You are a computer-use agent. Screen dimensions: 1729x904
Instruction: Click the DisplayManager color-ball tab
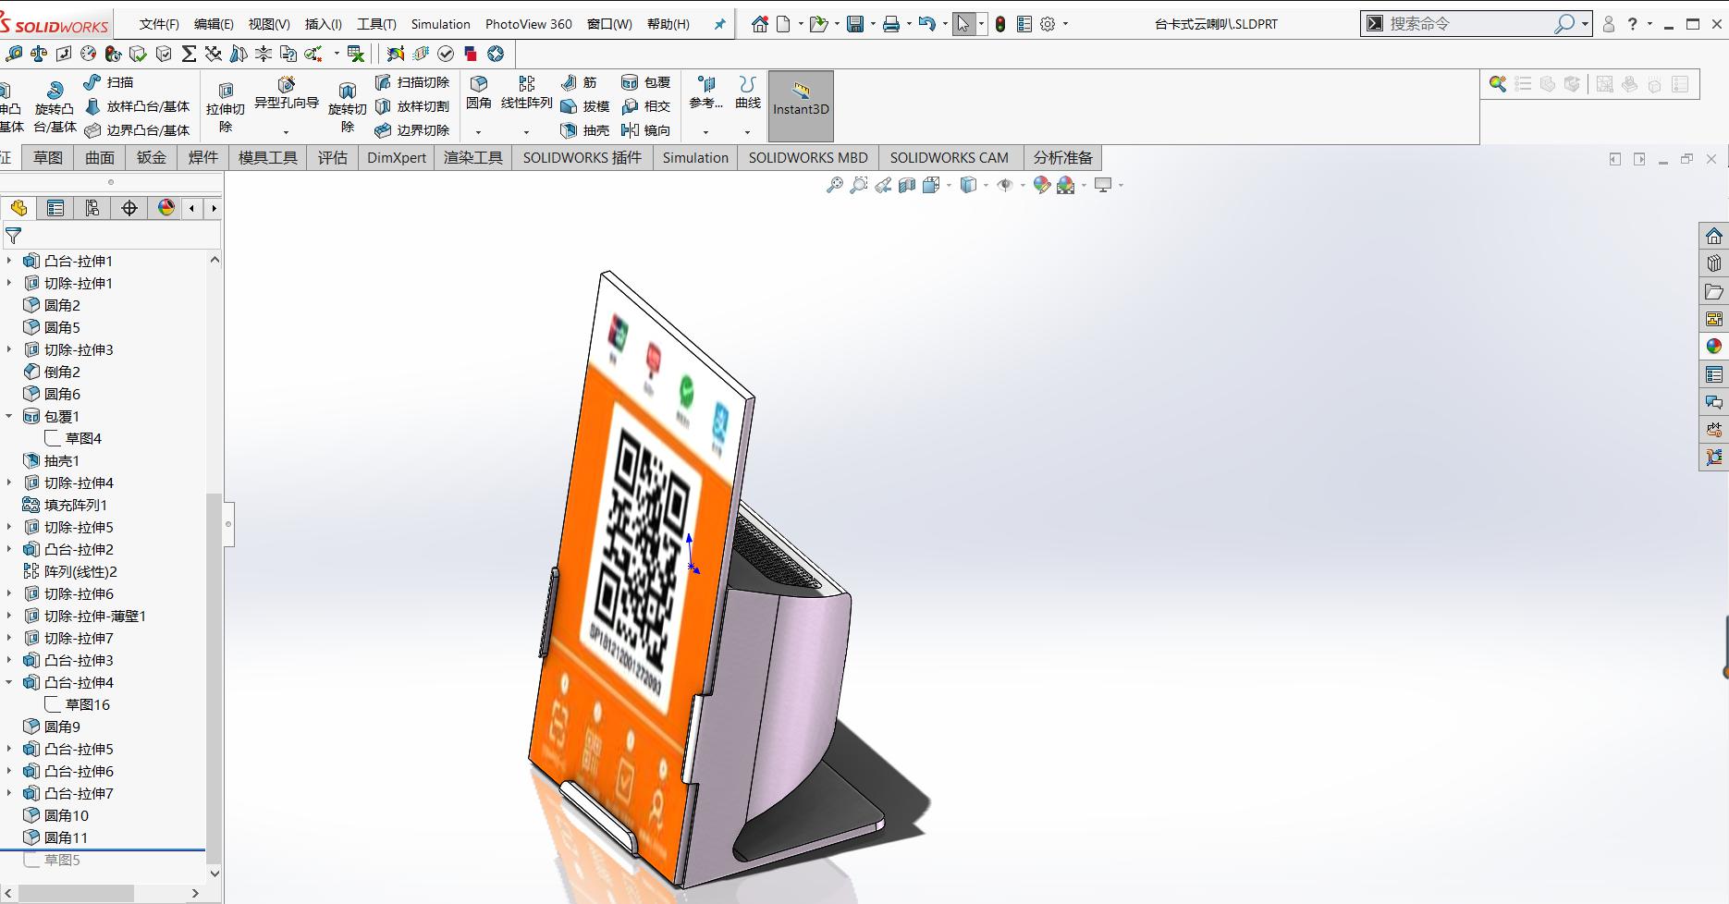(x=166, y=208)
